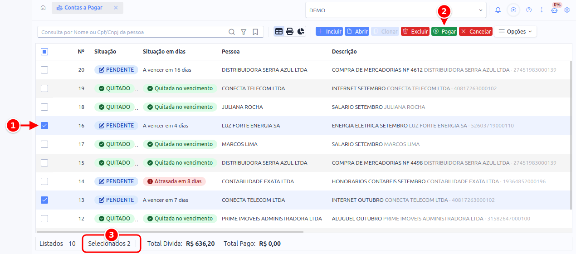Check the row number 19 checkbox

pos(44,88)
